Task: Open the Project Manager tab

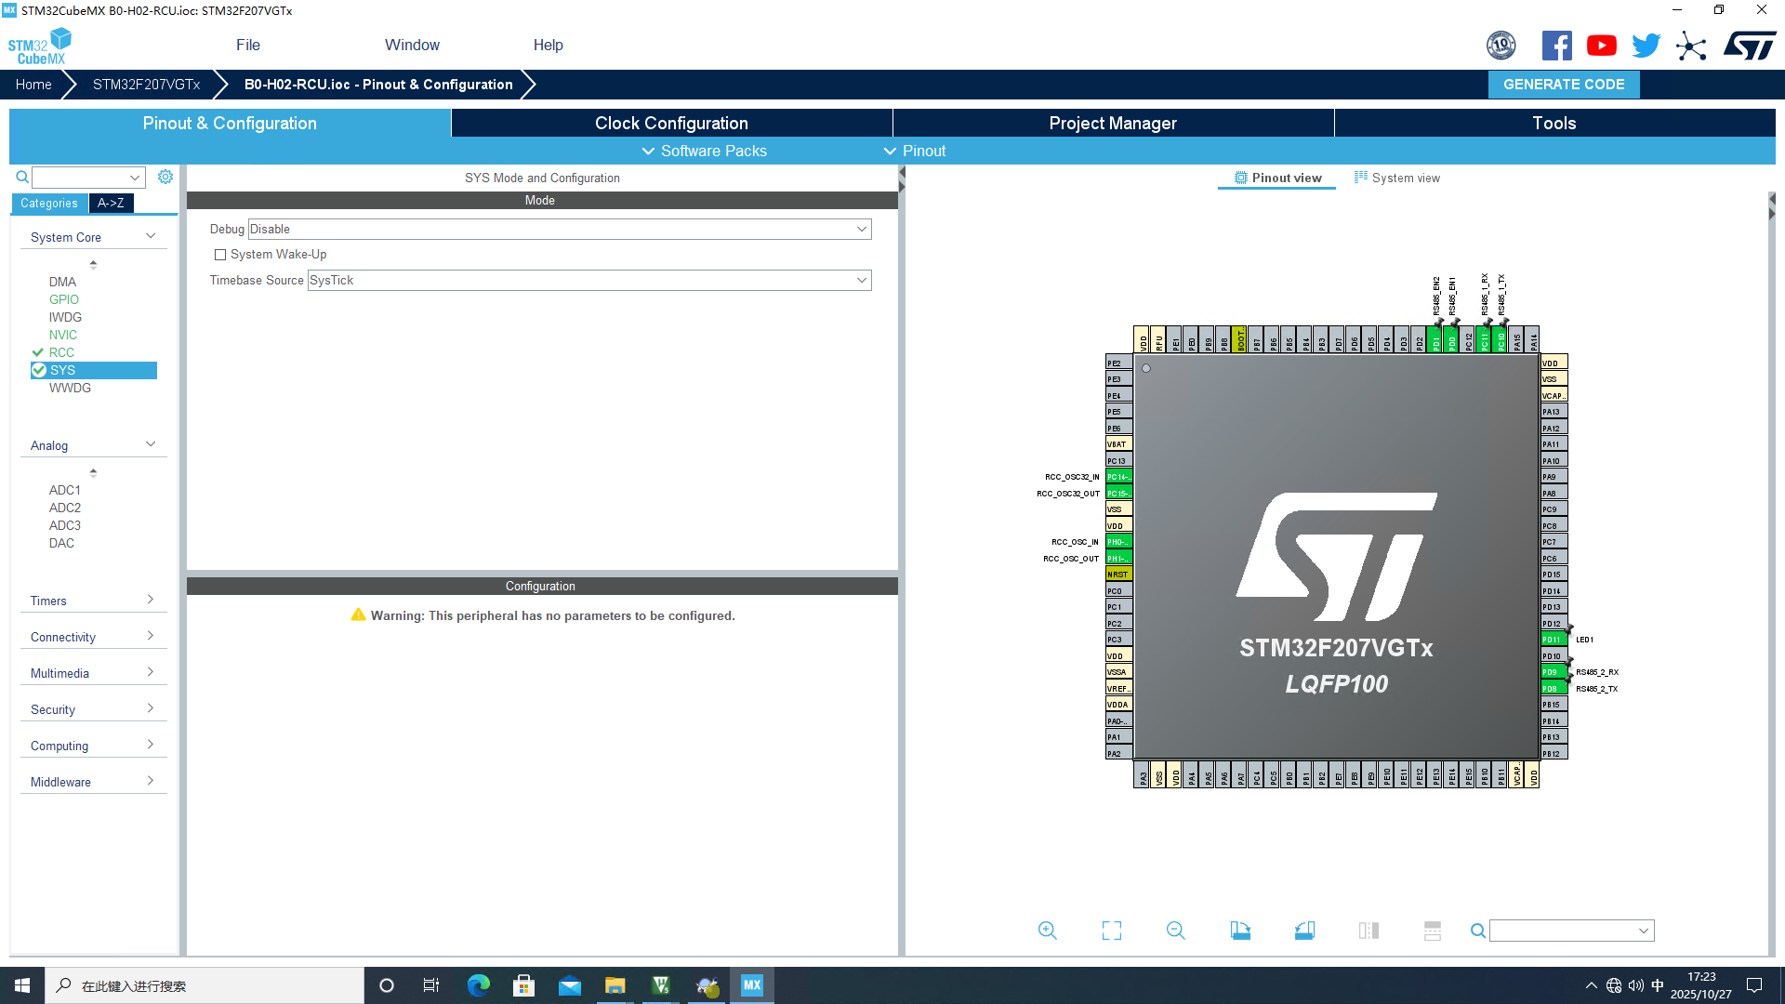Action: (1112, 124)
